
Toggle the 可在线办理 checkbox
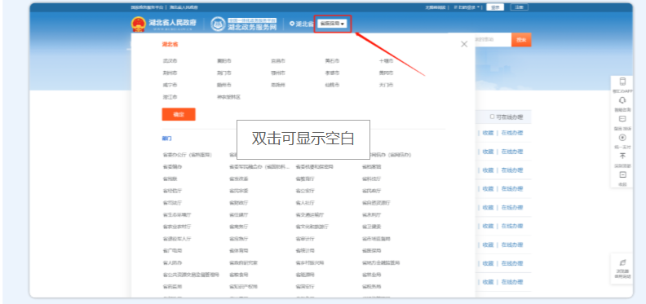492,117
